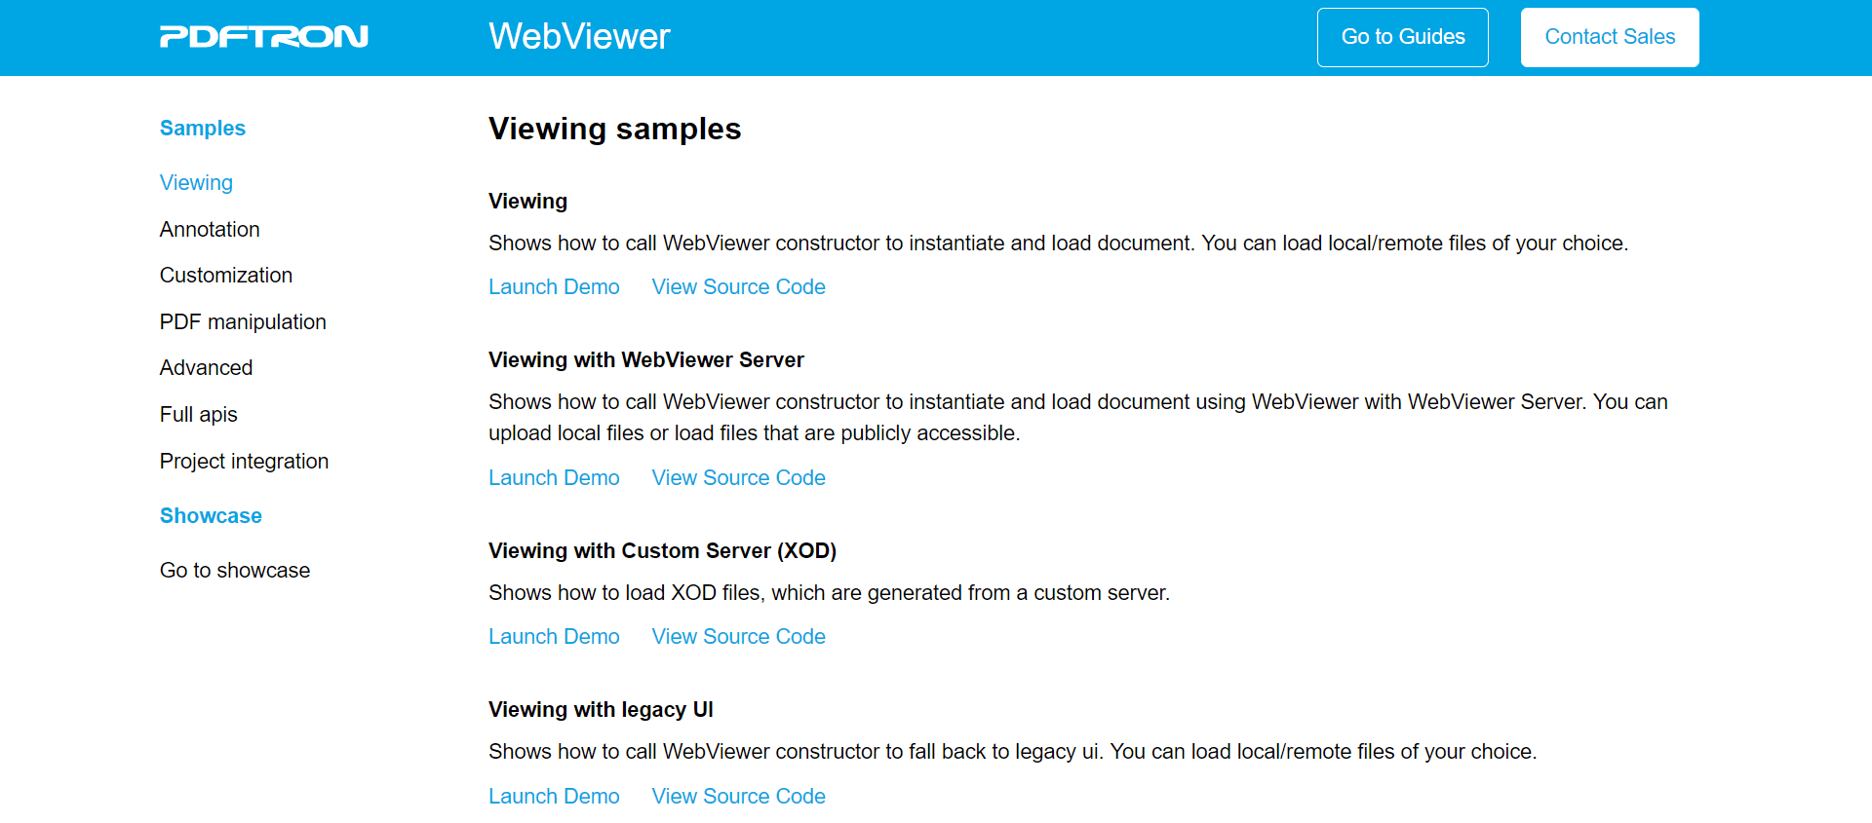View Source Code for the Viewing sample
The height and width of the screenshot is (823, 1872).
(738, 287)
